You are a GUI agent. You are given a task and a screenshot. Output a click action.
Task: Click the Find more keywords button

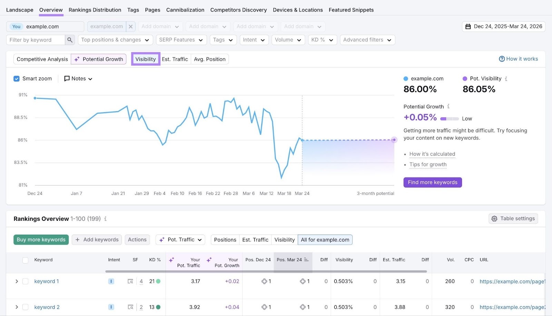(432, 182)
